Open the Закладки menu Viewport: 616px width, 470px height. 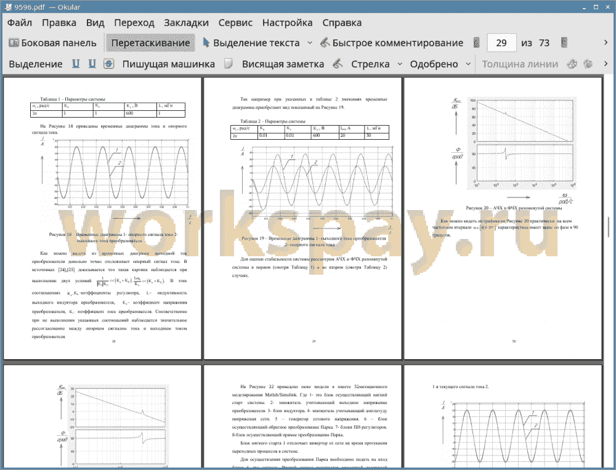186,23
